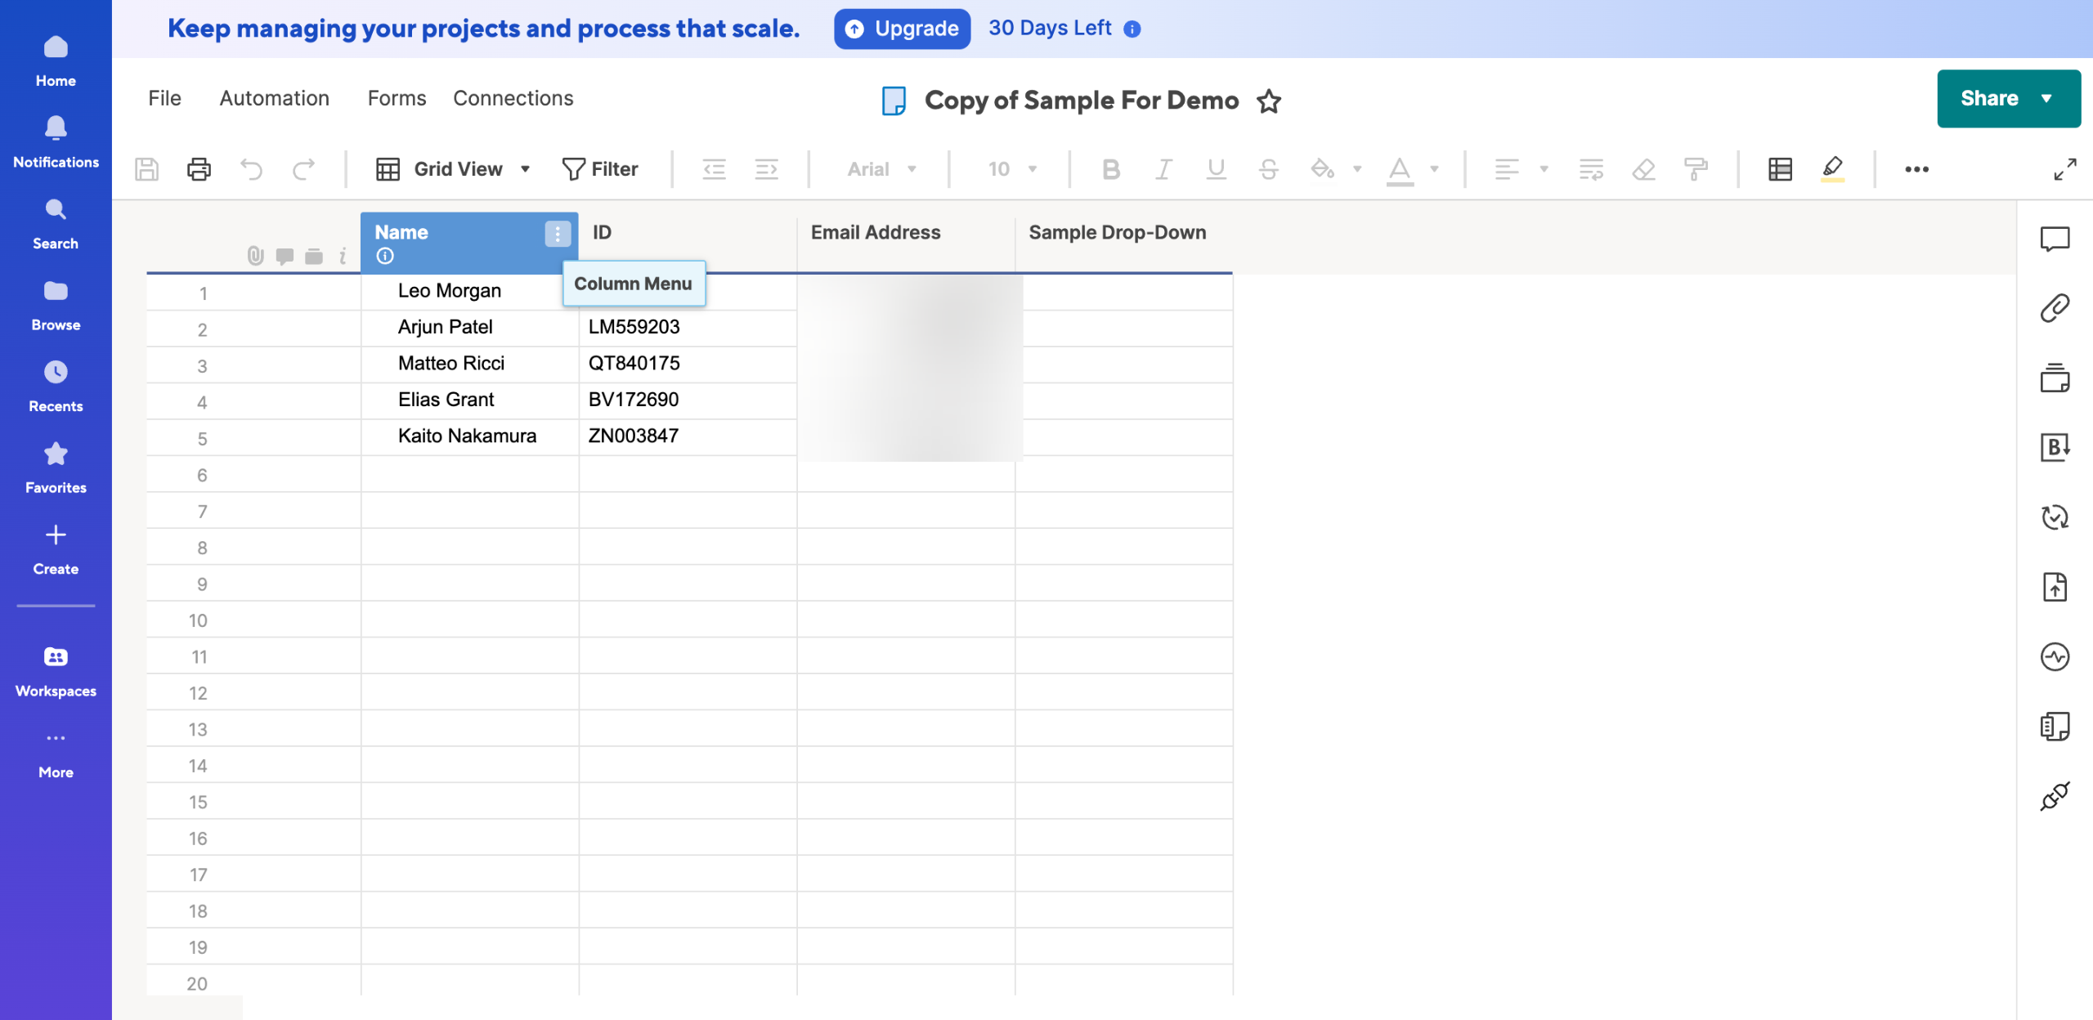
Task: Select the Kaito Nakamura cell
Action: click(468, 436)
